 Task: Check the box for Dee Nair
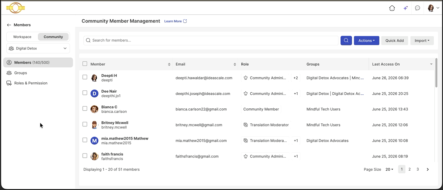coord(85,93)
